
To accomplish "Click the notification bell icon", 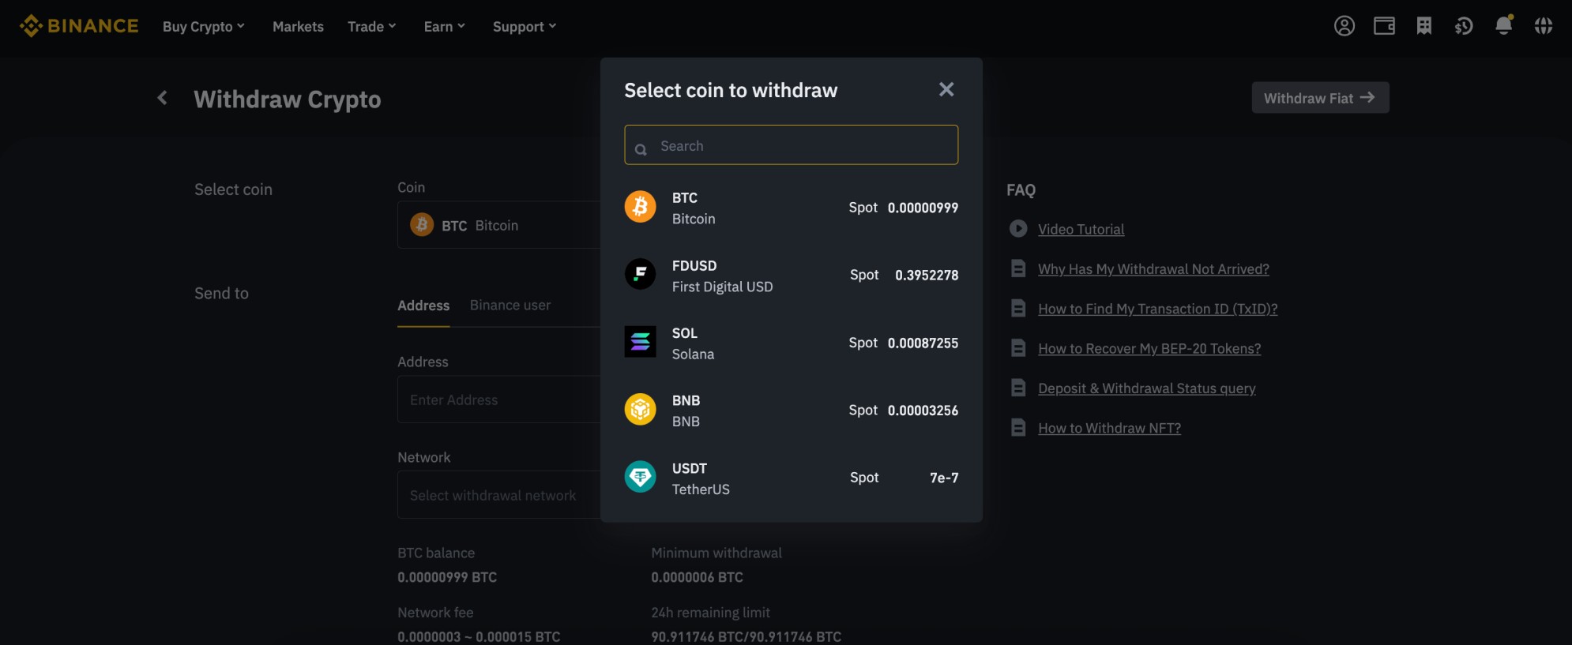I will [1503, 26].
